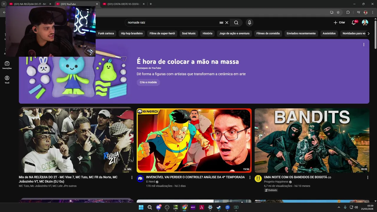Expand Chrome tab search dropdown
Viewport: 377px width, 212px height.
[4, 4]
